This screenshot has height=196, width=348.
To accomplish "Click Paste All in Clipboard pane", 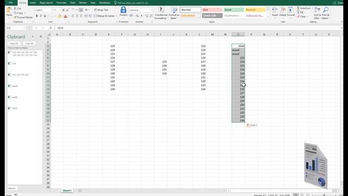I will (14, 44).
